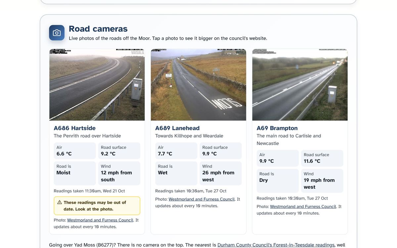Click Lanehead's Road surface 9.9 °C reading
397x248 pixels.
(x=221, y=151)
